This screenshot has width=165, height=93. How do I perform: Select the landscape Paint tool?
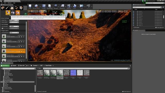18,13
